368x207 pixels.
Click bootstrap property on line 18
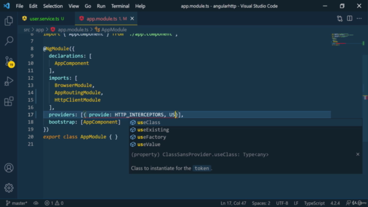(62, 122)
